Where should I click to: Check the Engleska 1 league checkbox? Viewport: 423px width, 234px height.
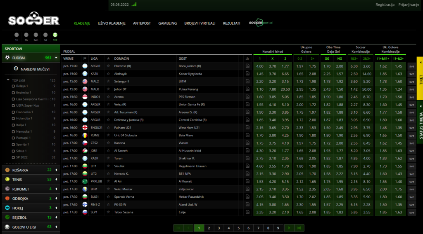click(13, 93)
